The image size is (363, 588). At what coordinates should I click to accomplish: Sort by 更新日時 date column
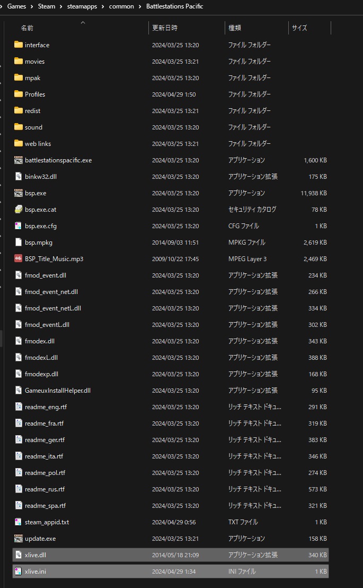(165, 28)
